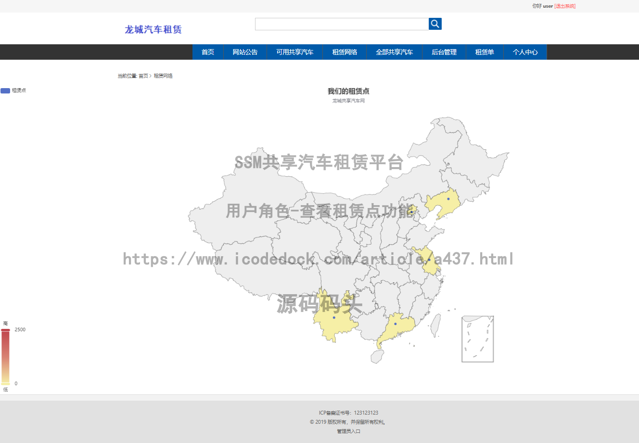
Task: Go to 可用共享汽车 page
Action: [x=295, y=52]
